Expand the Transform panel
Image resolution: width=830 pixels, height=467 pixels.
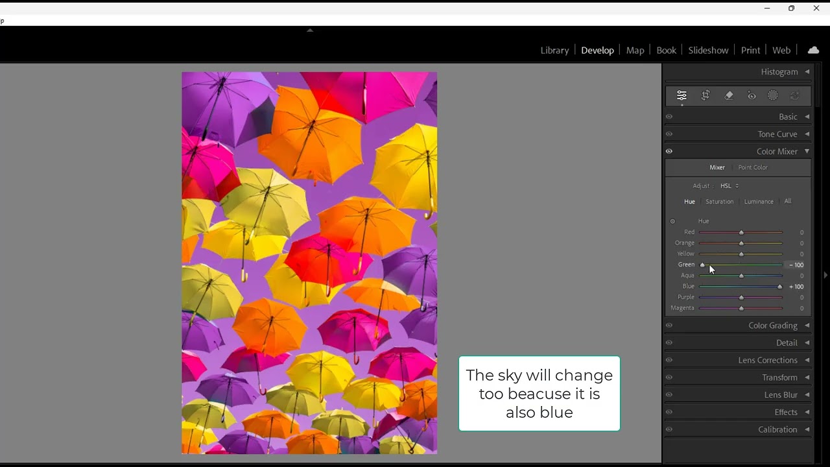coord(807,377)
